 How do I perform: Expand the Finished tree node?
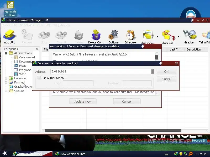6,82
